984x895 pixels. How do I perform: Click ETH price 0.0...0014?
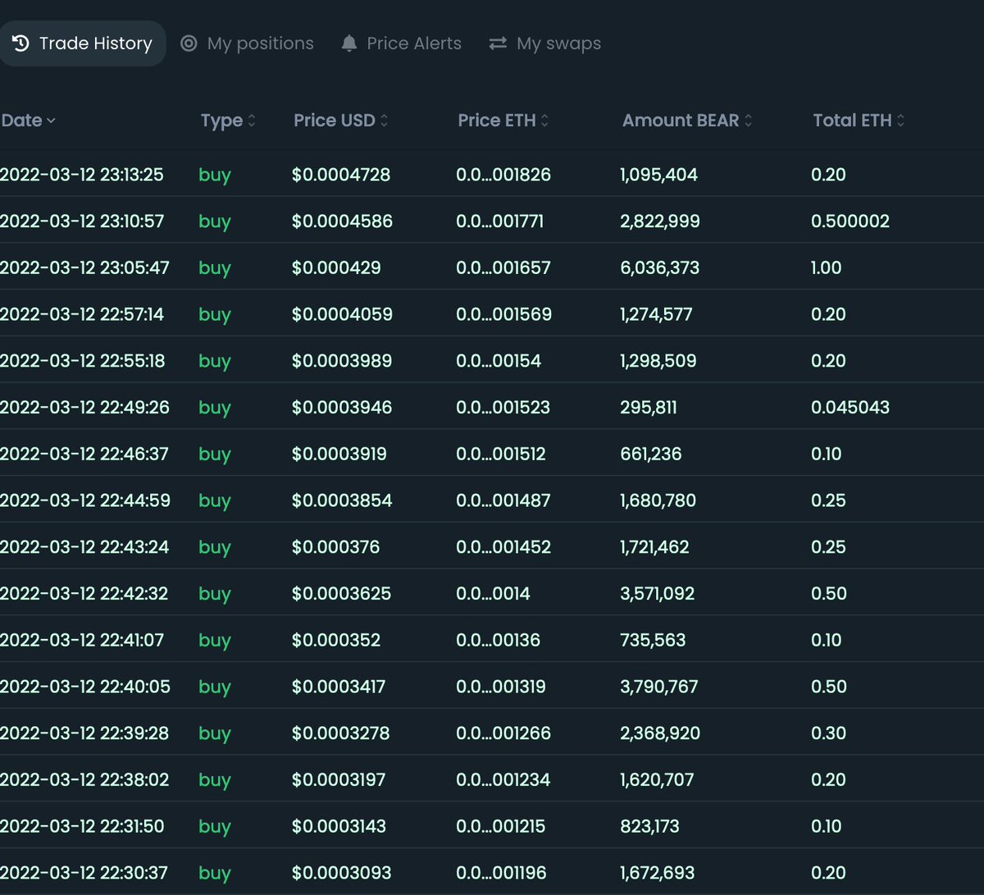(x=493, y=594)
